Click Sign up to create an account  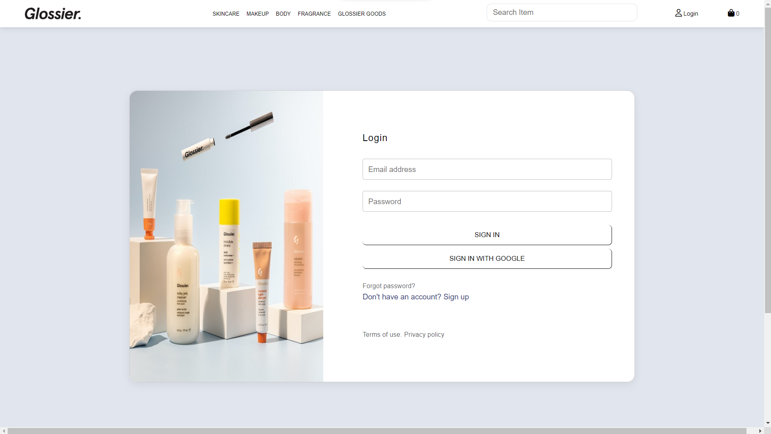(456, 297)
